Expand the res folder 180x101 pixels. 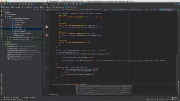6,42
